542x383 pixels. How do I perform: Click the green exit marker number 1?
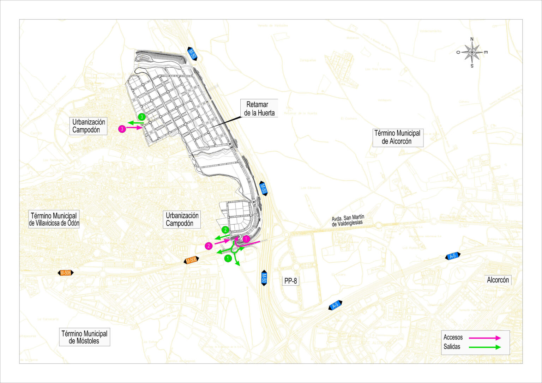pyautogui.click(x=228, y=259)
